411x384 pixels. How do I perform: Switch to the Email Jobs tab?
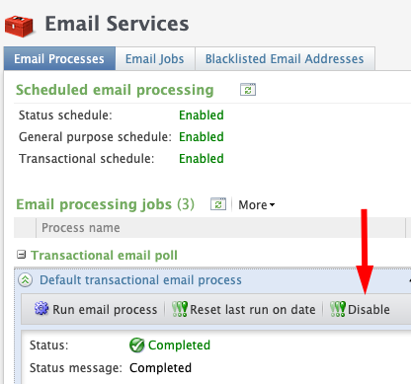pyautogui.click(x=155, y=59)
